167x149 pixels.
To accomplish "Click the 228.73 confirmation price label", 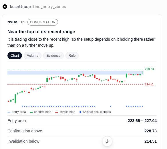I will click(x=149, y=69).
